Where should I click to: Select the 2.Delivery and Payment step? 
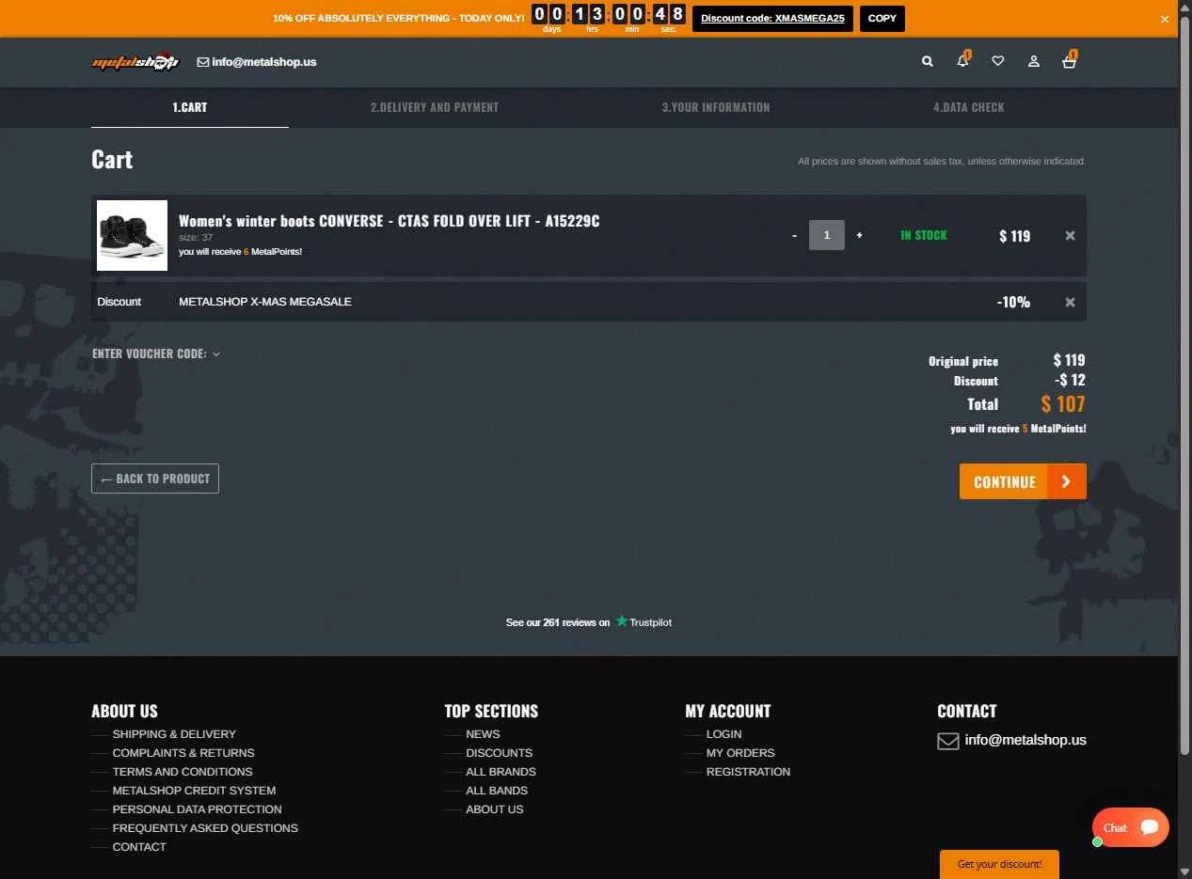(x=435, y=107)
